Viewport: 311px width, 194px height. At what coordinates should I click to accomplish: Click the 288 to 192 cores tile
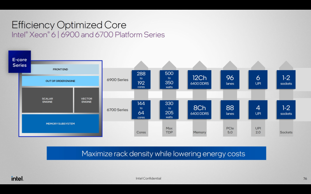141,80
